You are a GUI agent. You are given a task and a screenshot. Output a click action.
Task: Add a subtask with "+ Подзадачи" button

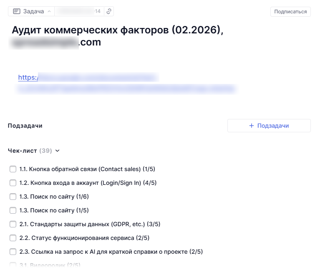(269, 126)
